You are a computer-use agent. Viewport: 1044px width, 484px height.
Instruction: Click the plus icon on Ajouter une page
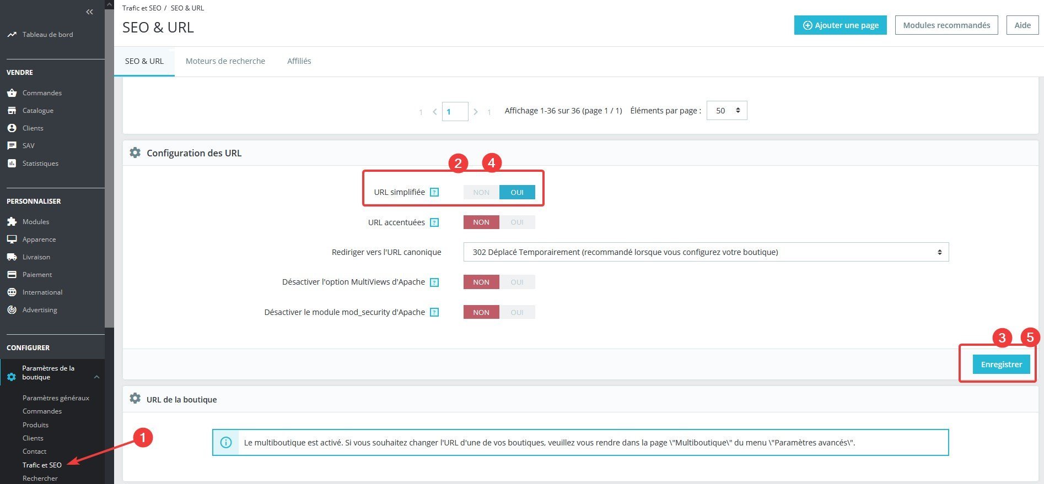808,25
